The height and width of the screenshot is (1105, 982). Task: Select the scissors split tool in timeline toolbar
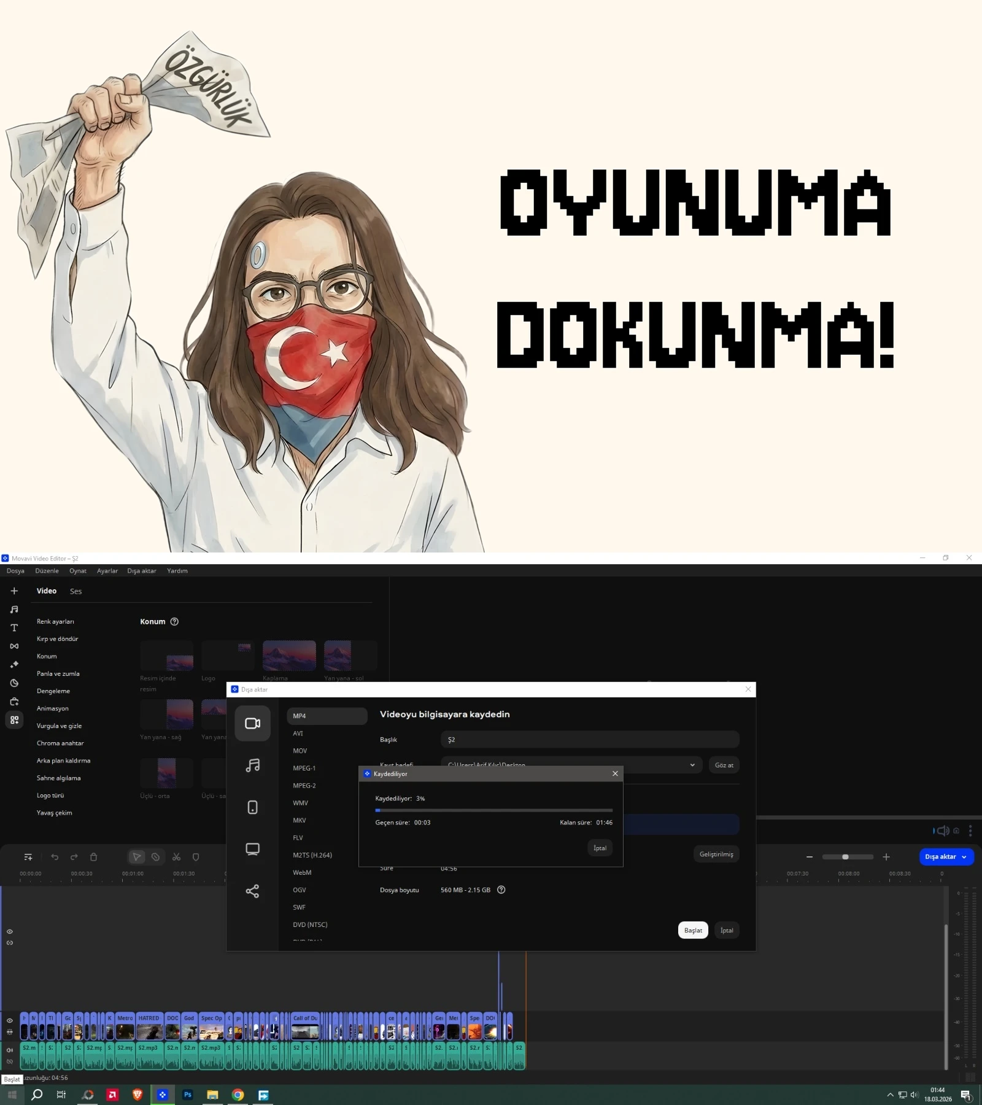[x=176, y=857]
